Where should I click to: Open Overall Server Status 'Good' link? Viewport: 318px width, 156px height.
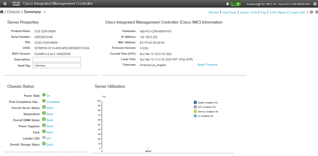(49, 108)
